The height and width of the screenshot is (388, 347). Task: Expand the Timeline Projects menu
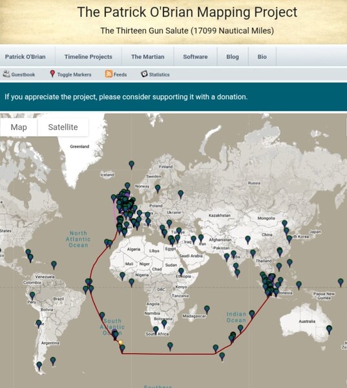coord(89,57)
